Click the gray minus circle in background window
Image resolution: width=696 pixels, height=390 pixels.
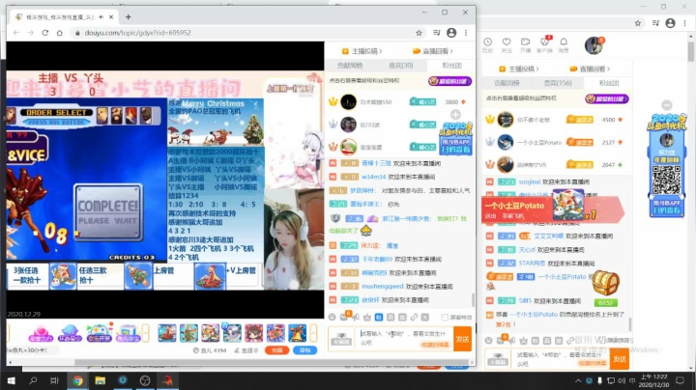pos(667,105)
